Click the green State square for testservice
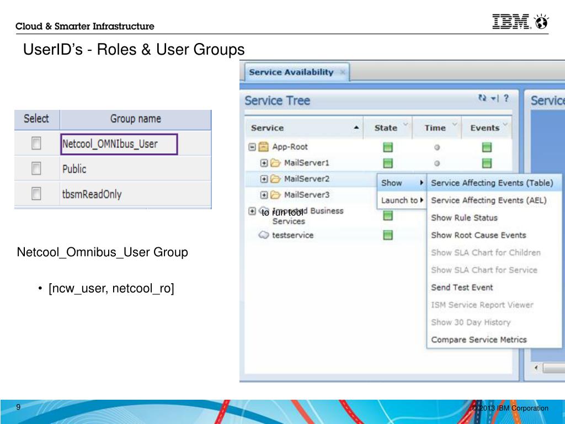Screen dimensions: 565x424 (x=388, y=235)
